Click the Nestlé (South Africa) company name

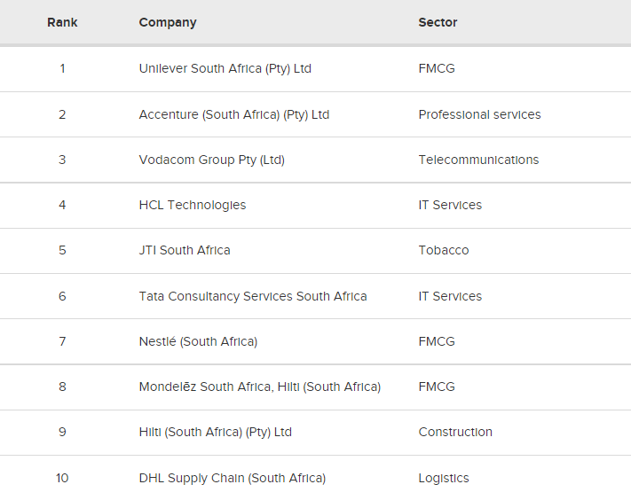pyautogui.click(x=198, y=341)
